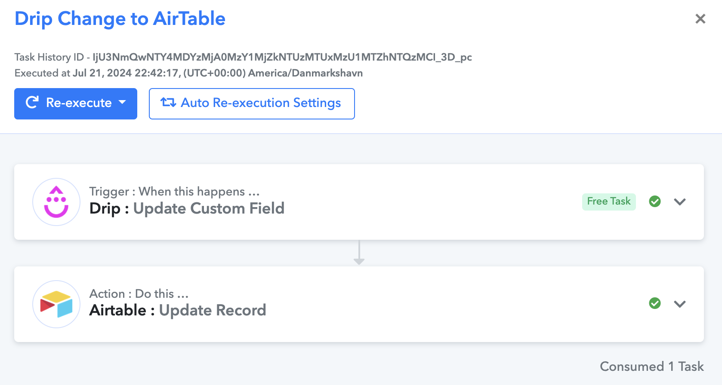Expand the Drip trigger step details
The image size is (722, 385).
coord(680,202)
